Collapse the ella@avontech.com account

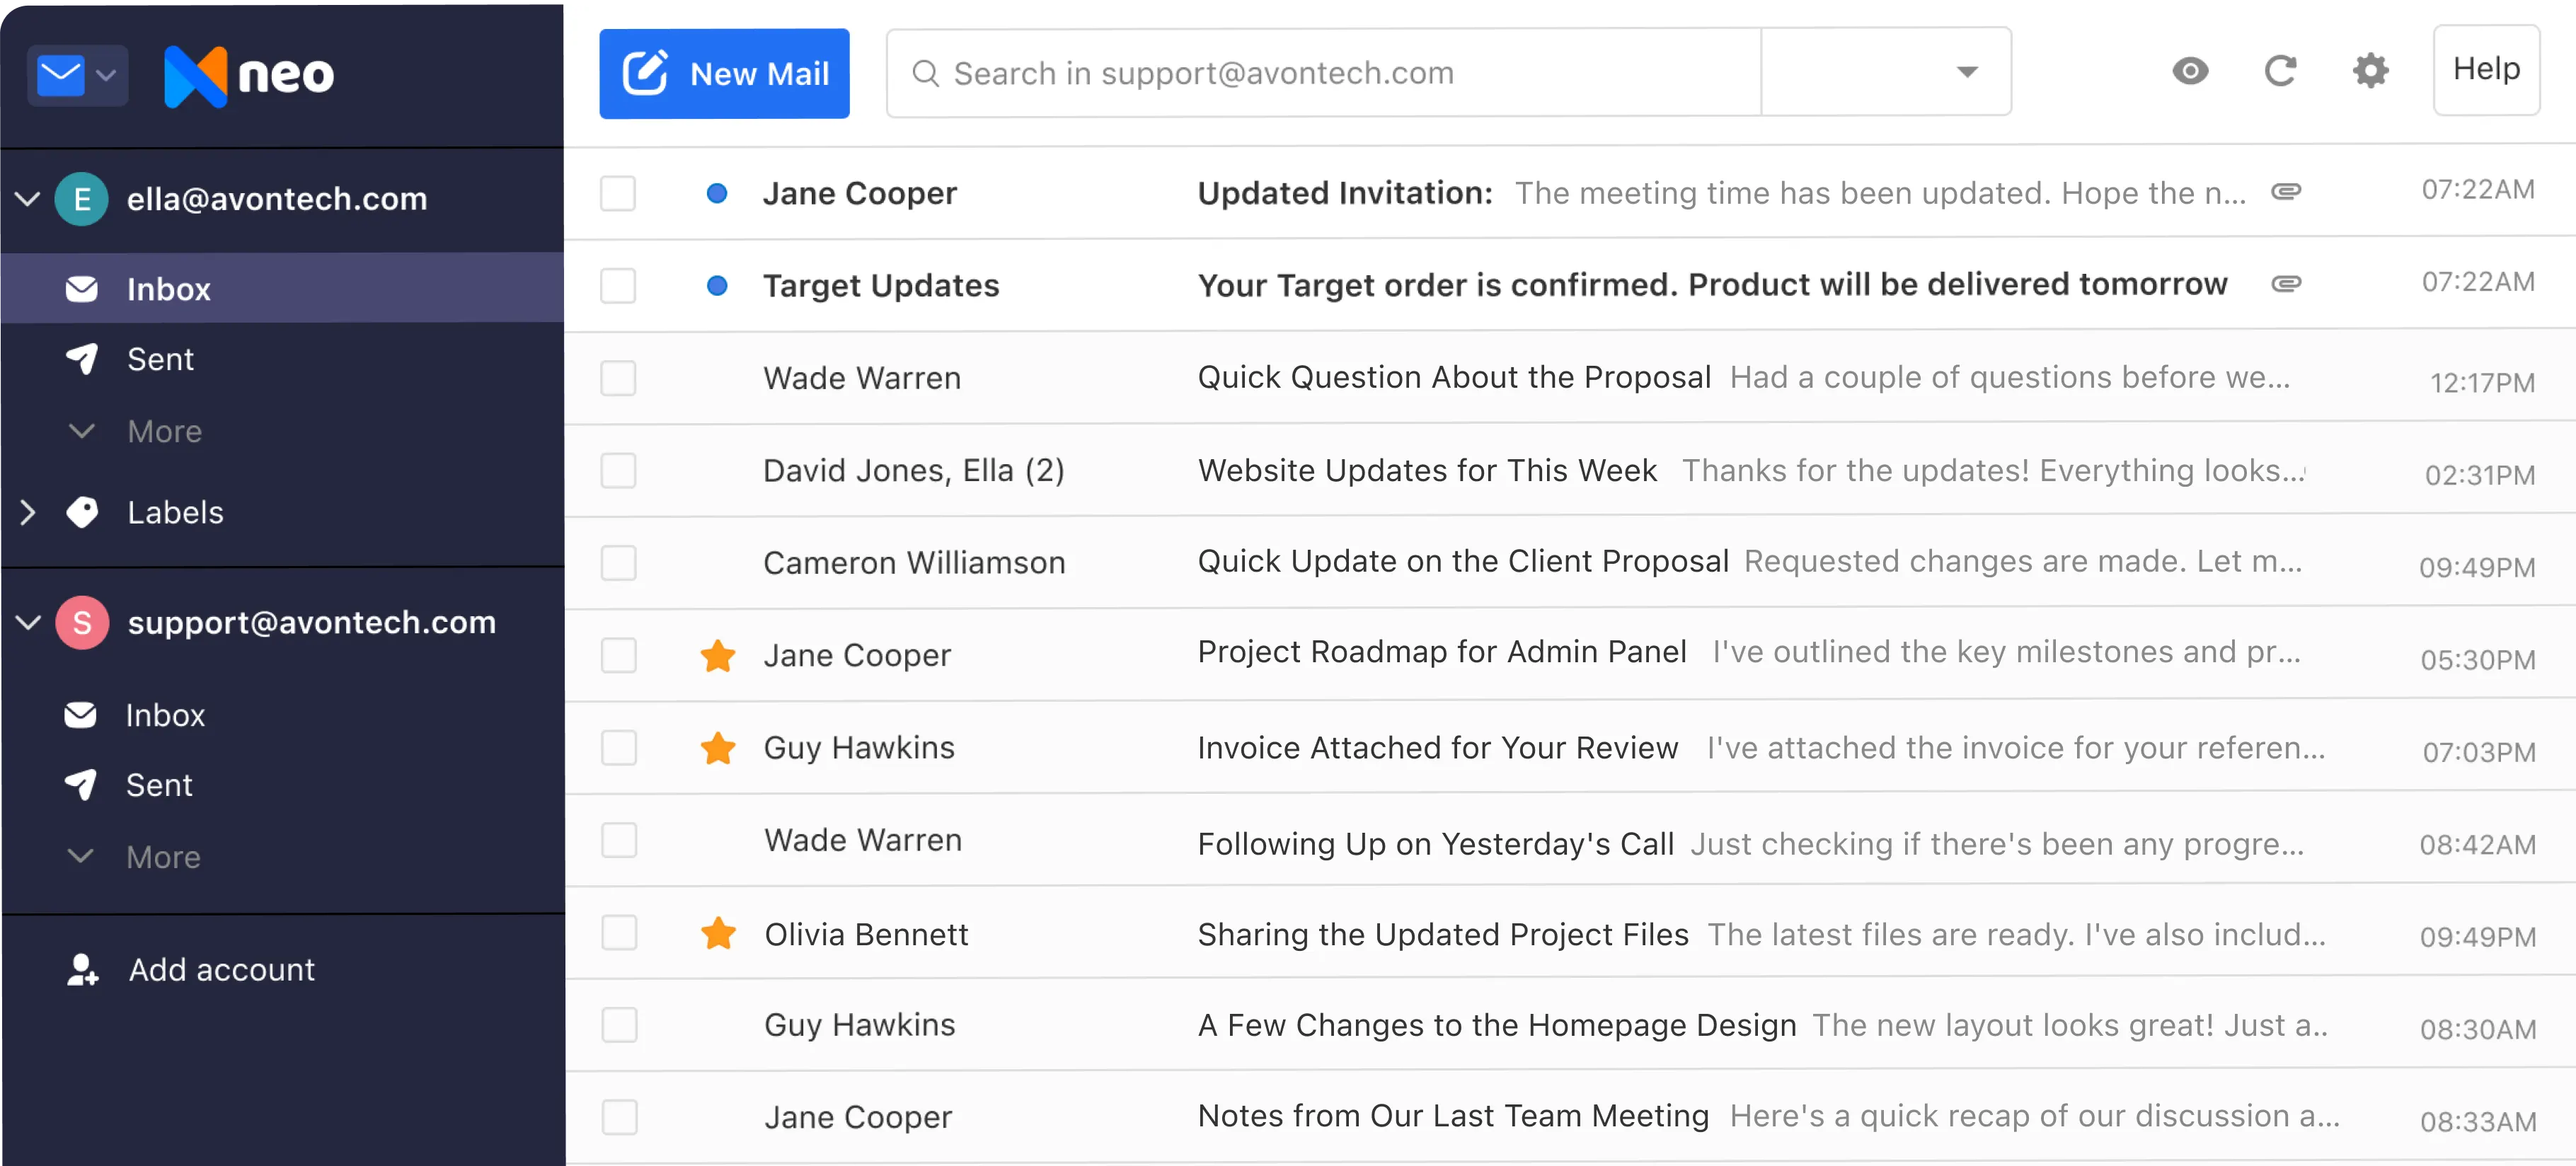[x=28, y=199]
